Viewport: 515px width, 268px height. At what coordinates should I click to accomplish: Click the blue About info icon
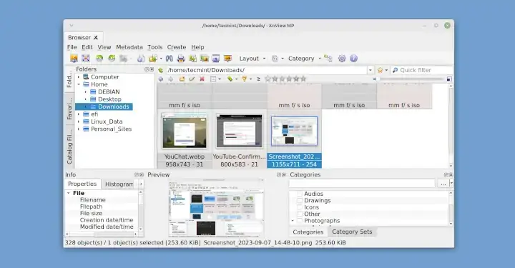click(353, 59)
